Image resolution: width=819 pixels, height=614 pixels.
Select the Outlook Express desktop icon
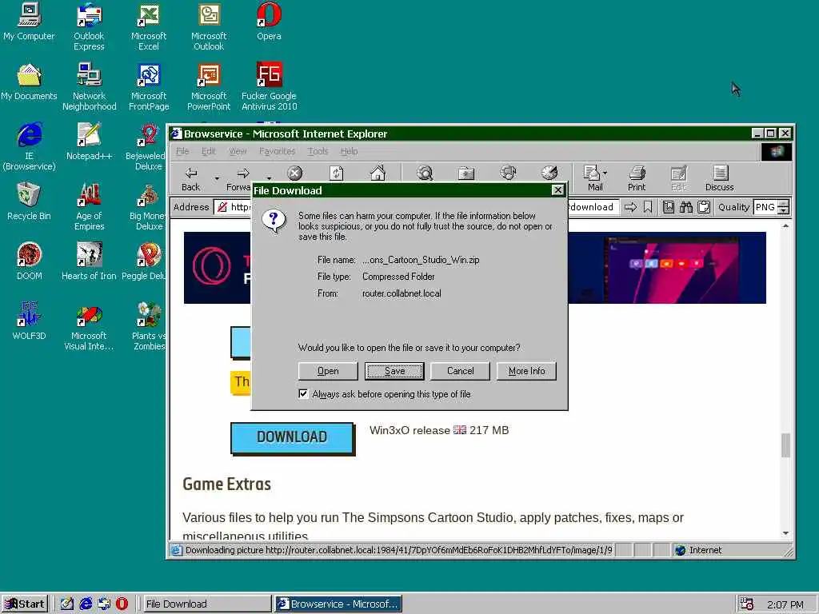pyautogui.click(x=89, y=26)
